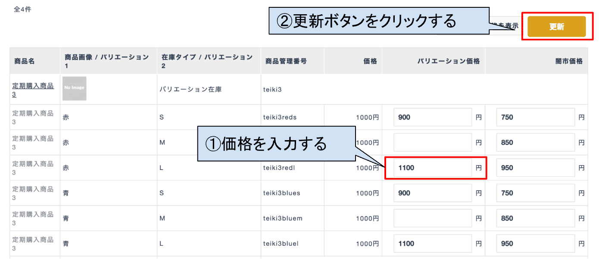Viewport: 599px width, 263px height.
Task: Click 闇市価格 field in teiki3blues row
Action: coord(535,193)
